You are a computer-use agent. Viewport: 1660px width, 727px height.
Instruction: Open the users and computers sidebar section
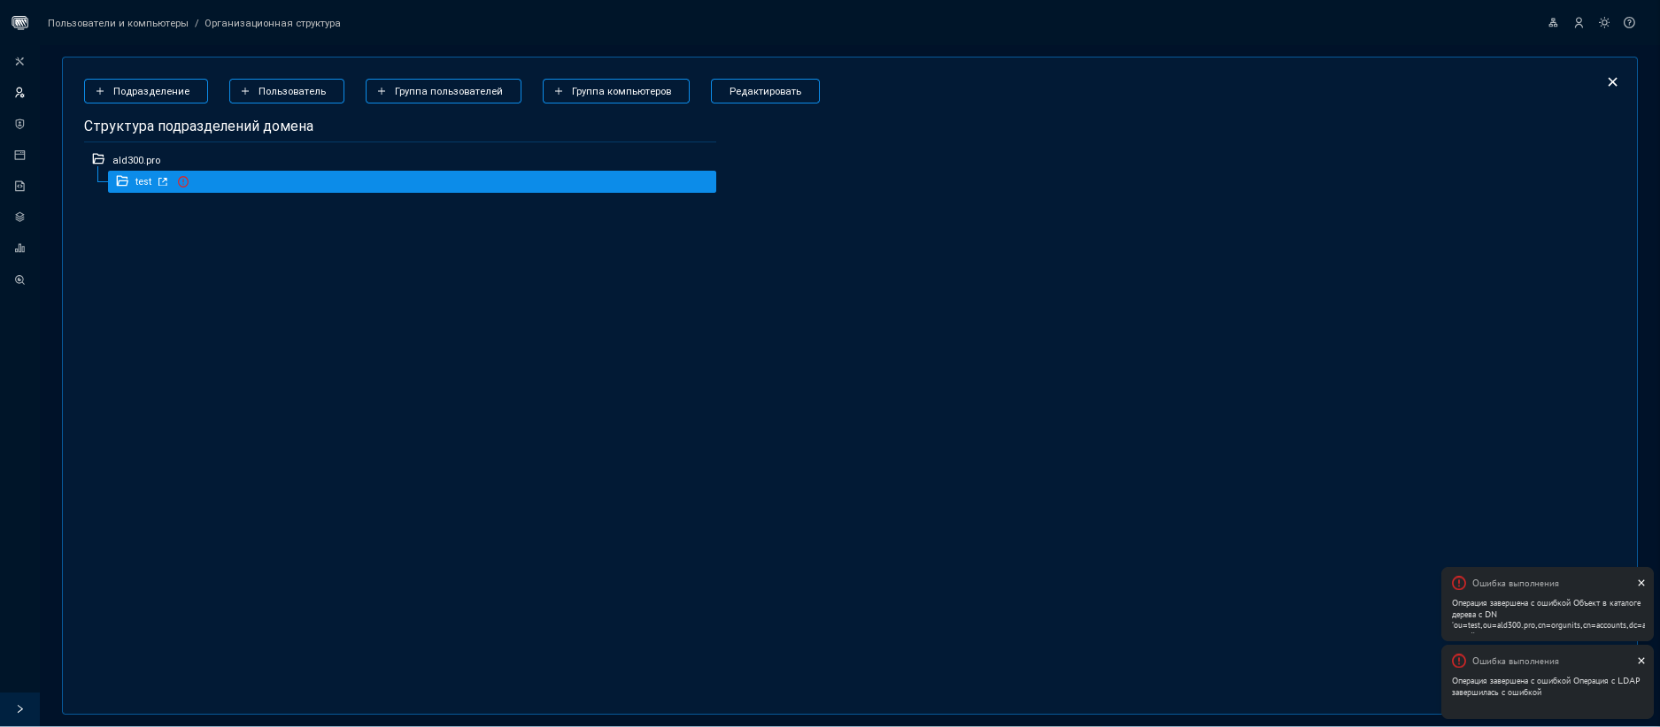pos(19,93)
